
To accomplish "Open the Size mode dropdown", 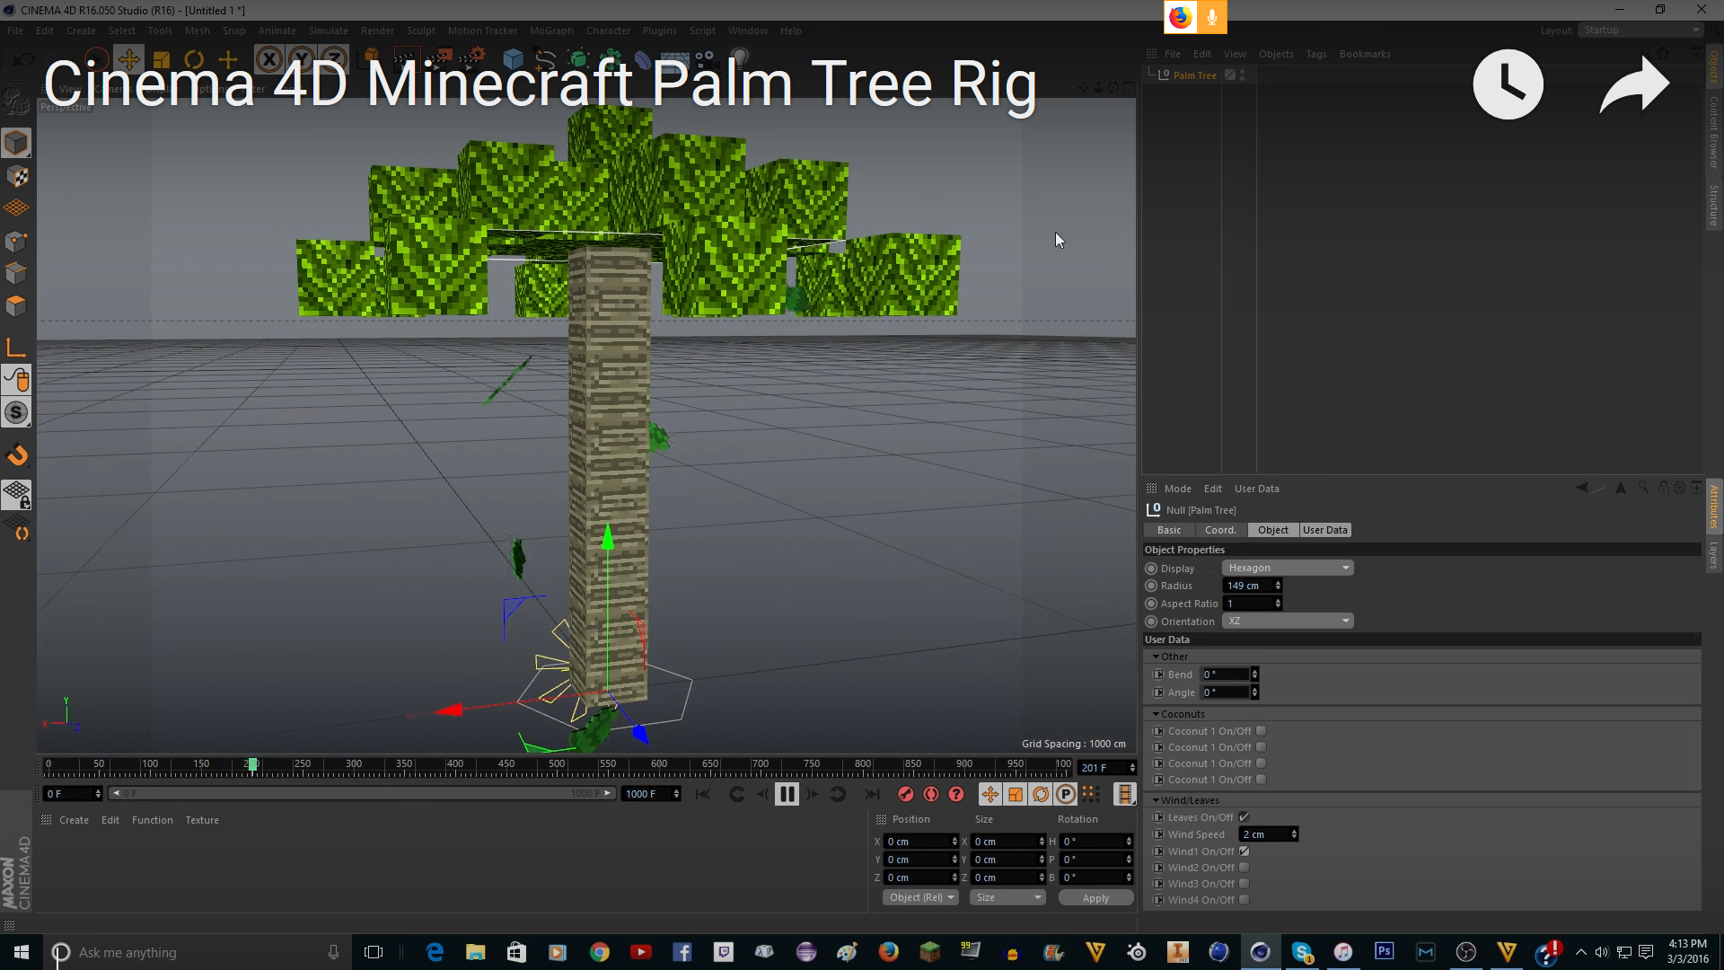I will (1007, 897).
